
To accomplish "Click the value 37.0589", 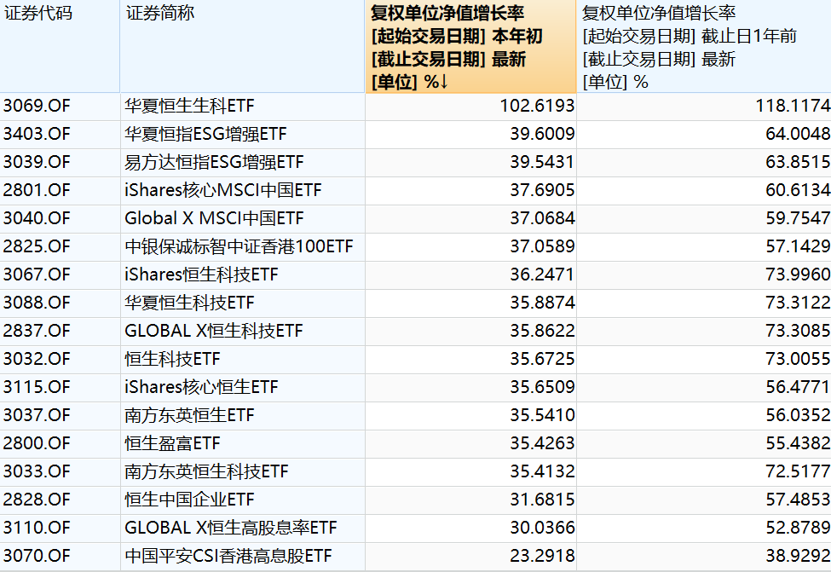I will pos(542,246).
